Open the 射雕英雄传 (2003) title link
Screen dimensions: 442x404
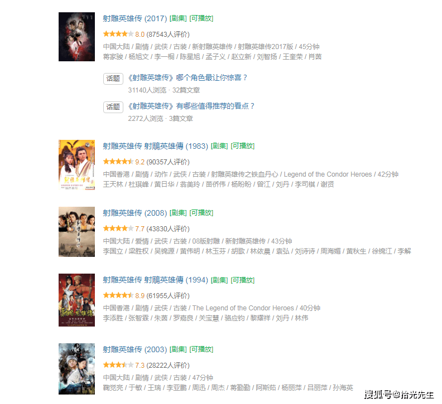tap(135, 349)
